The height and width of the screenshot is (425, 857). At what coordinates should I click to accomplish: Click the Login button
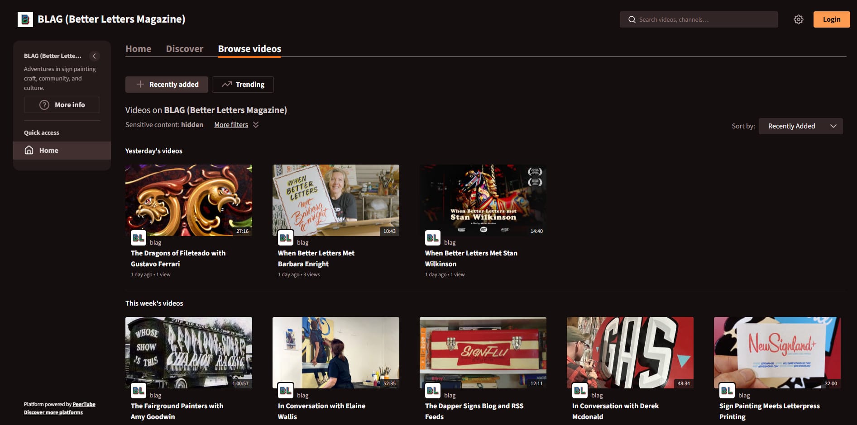832,19
